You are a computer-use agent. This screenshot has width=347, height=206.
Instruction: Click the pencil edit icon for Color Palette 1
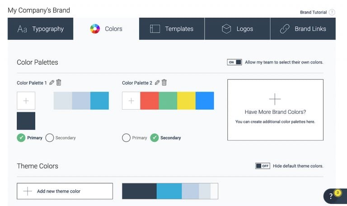pyautogui.click(x=52, y=83)
